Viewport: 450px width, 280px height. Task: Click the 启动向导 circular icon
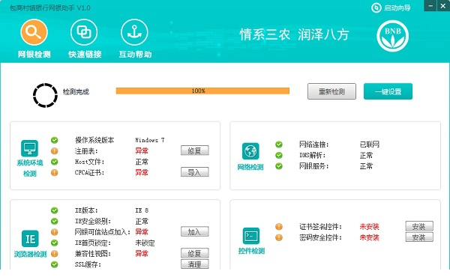[376, 7]
